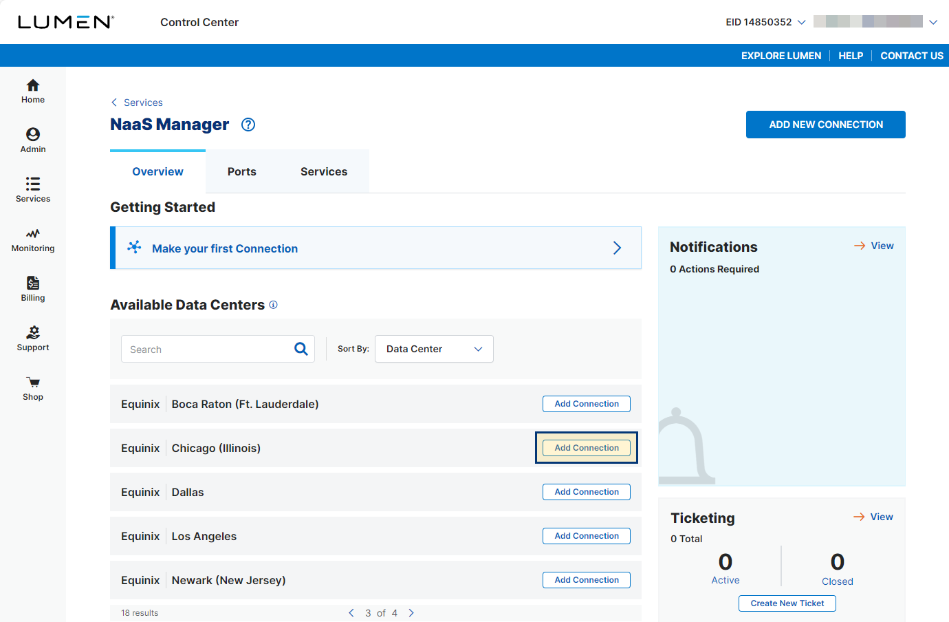The image size is (949, 622).
Task: Expand Make your first Connection chevron
Action: coord(617,248)
